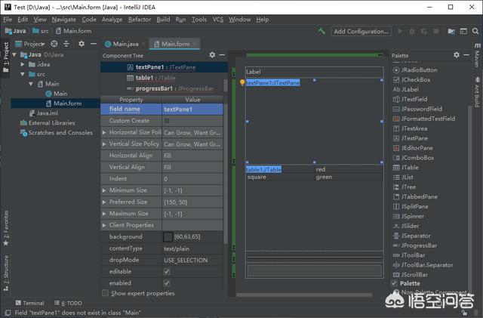
Task: Expand Horizontal Size Policy property
Action: pyautogui.click(x=104, y=132)
